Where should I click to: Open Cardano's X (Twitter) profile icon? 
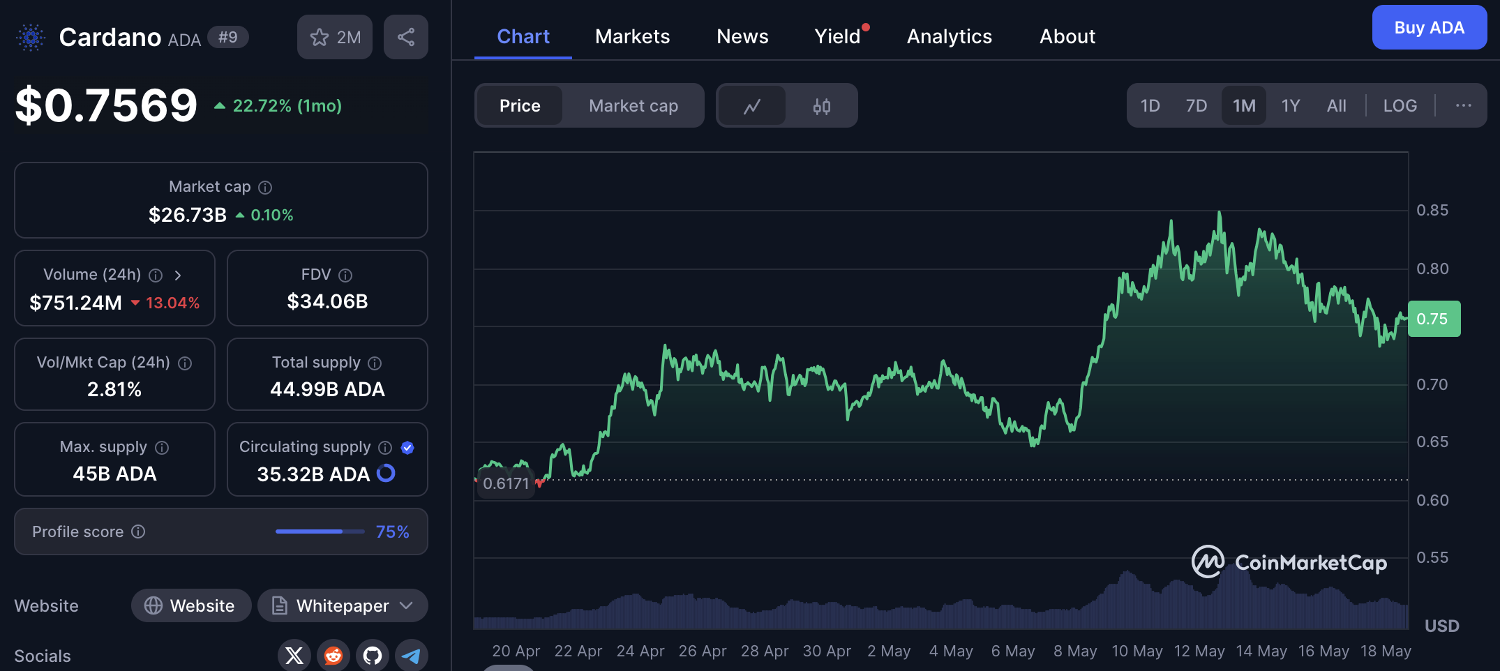[x=294, y=655]
